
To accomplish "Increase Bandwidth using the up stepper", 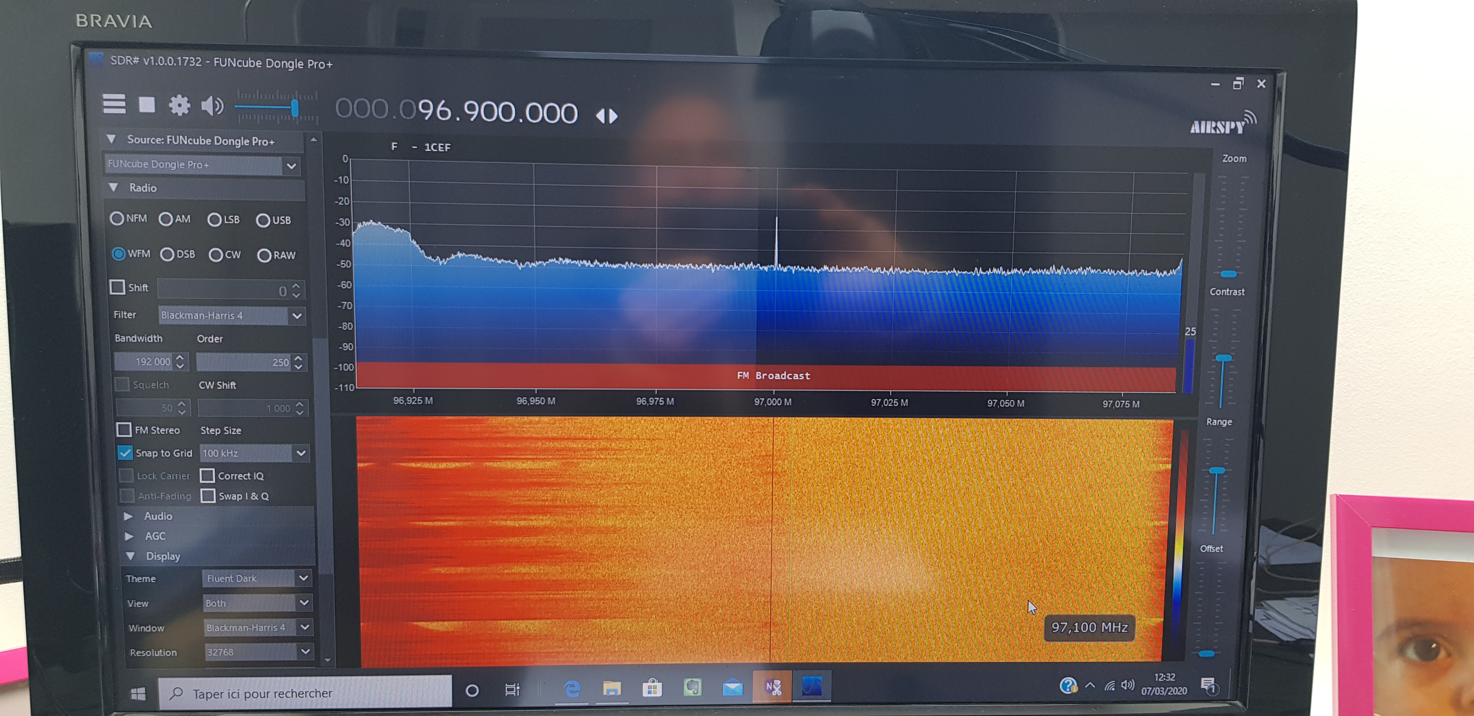I will [180, 357].
